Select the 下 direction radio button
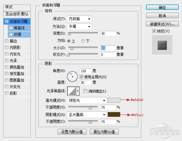This screenshot has height=141, width=182. click(x=83, y=41)
